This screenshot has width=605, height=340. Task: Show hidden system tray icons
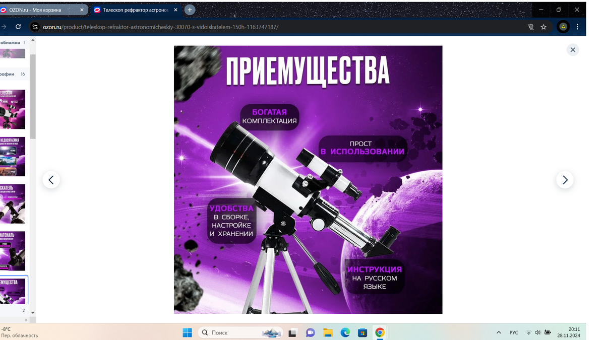tap(499, 332)
